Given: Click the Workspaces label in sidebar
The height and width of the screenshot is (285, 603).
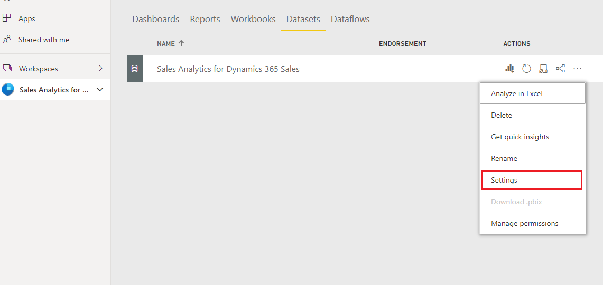Looking at the screenshot, I should (39, 69).
